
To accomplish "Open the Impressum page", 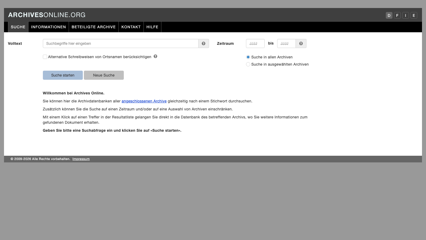I will tap(81, 159).
